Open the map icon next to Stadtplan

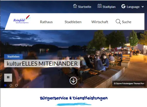tap(100, 6)
